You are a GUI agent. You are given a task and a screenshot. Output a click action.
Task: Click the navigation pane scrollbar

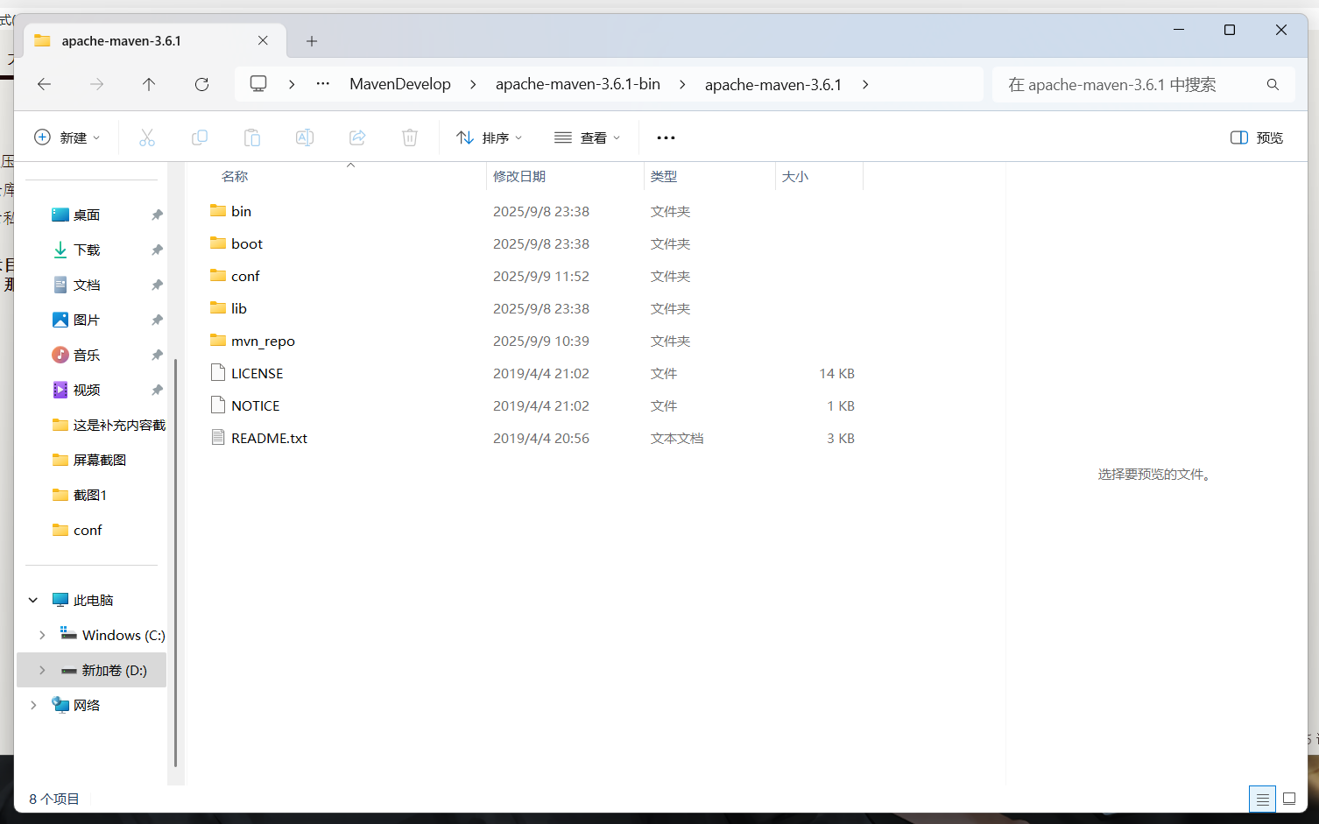tap(176, 563)
